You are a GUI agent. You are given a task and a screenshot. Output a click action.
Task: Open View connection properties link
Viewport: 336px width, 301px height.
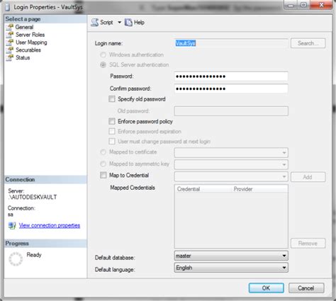(x=50, y=225)
